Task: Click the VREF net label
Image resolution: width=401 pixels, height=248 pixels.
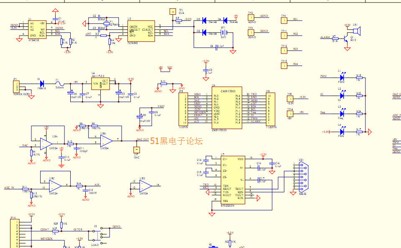Action: tap(161, 106)
